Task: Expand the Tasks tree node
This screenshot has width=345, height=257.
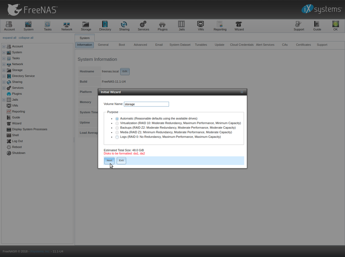Action: point(4,58)
